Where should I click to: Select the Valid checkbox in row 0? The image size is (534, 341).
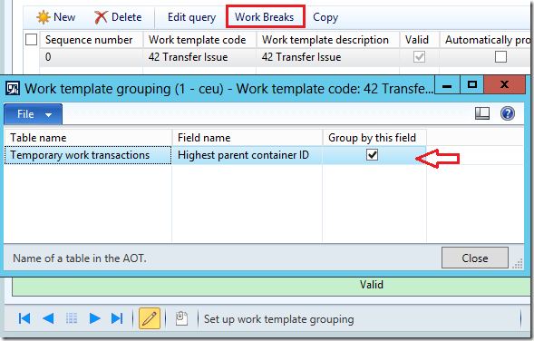419,56
